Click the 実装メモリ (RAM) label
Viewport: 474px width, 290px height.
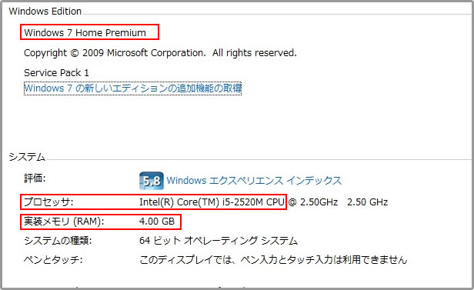[64, 222]
